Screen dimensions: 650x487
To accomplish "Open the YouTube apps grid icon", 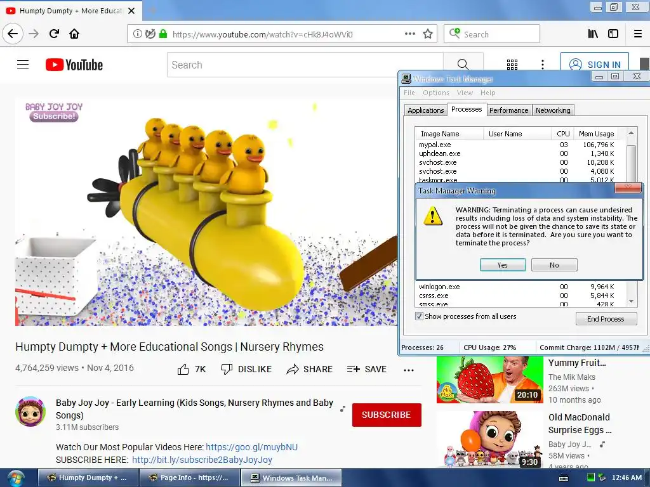I will tap(512, 65).
